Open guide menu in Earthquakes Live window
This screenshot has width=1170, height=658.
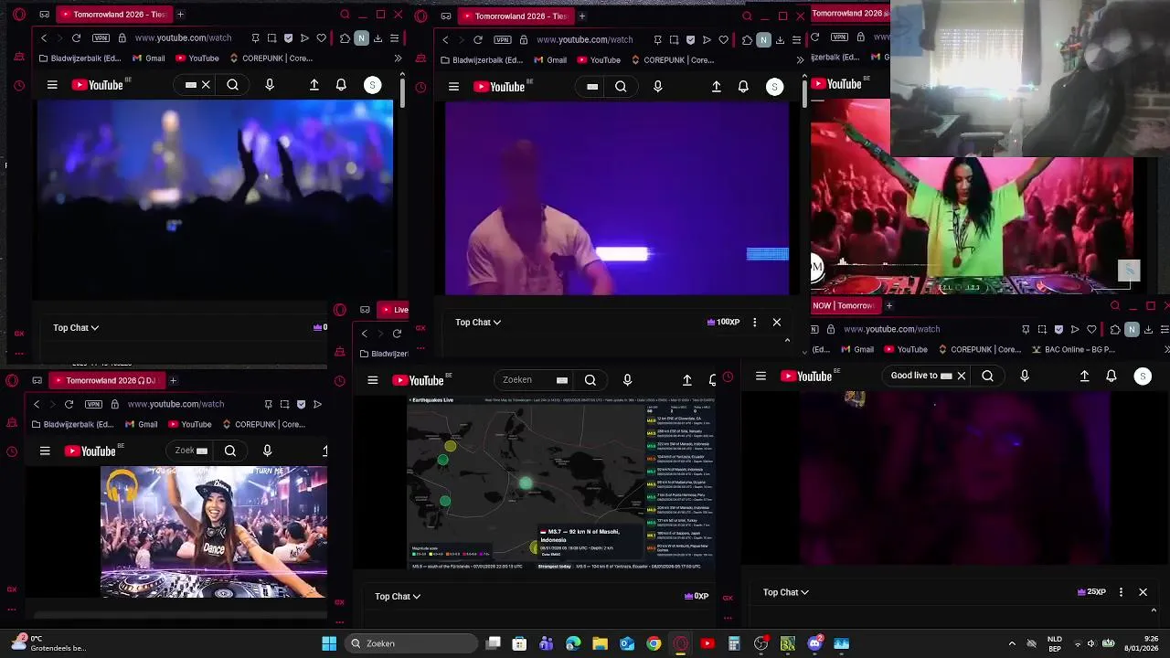pyautogui.click(x=373, y=380)
